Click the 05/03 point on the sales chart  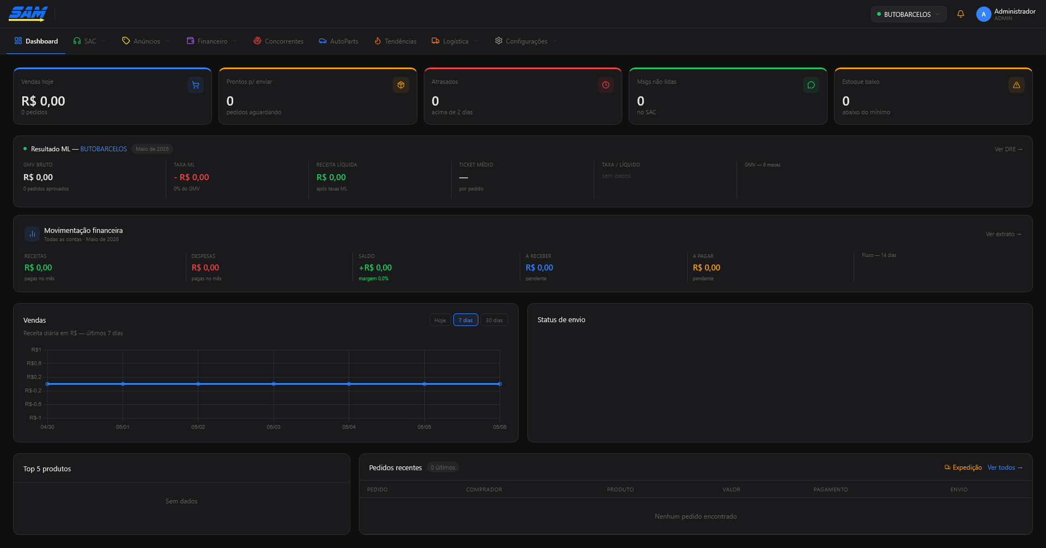pos(273,384)
